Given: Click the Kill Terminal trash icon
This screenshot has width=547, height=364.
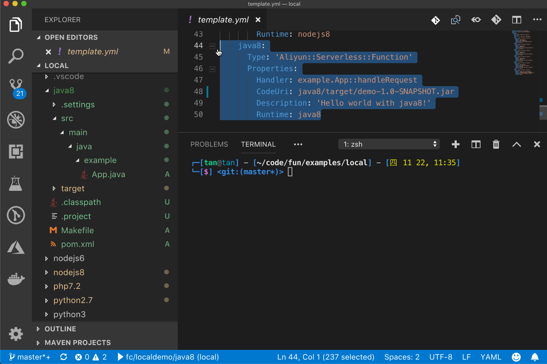Looking at the screenshot, I should click(x=496, y=144).
